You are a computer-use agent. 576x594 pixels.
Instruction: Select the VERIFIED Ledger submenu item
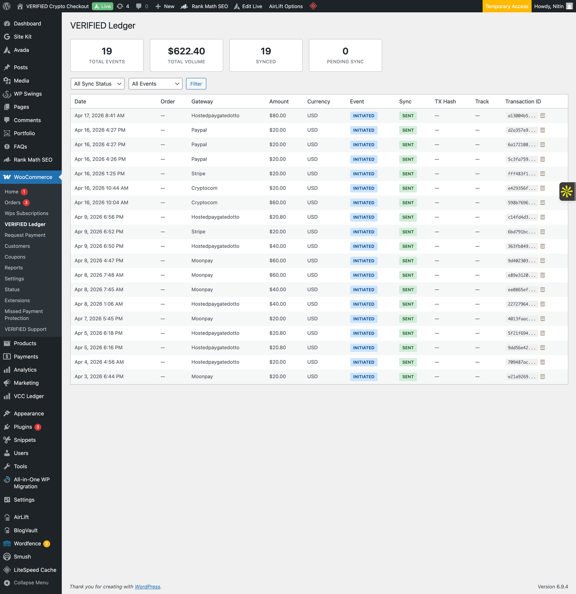coord(25,224)
